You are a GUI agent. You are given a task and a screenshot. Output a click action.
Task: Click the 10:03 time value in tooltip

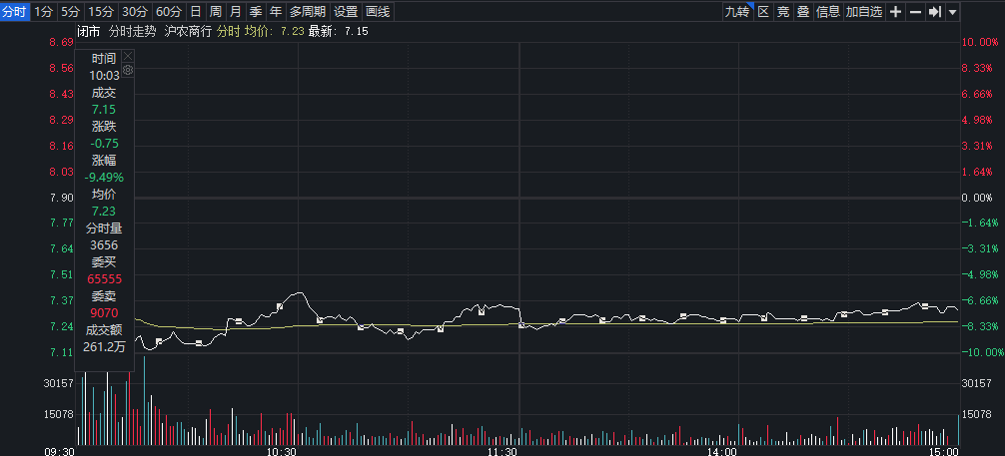pos(105,76)
